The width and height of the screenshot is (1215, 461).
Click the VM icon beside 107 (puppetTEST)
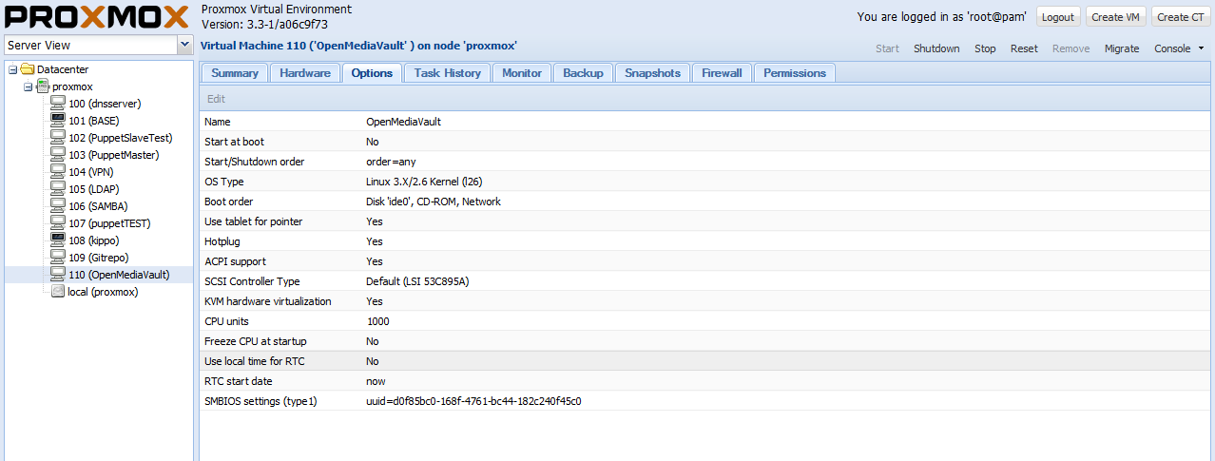58,223
